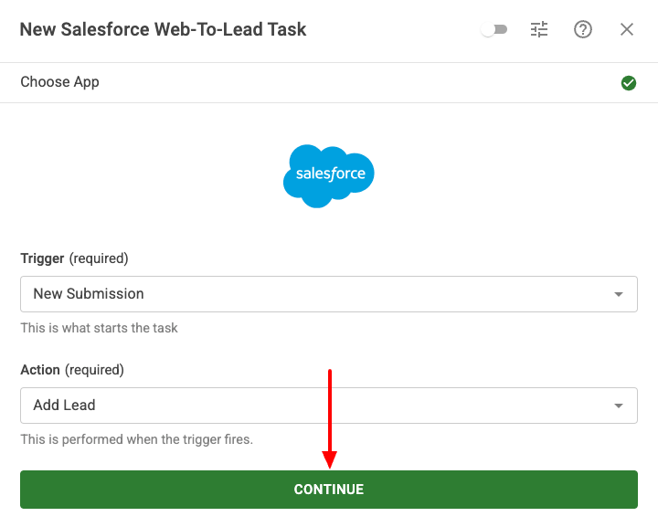Expand the Choose App section
The width and height of the screenshot is (658, 527).
click(x=329, y=82)
